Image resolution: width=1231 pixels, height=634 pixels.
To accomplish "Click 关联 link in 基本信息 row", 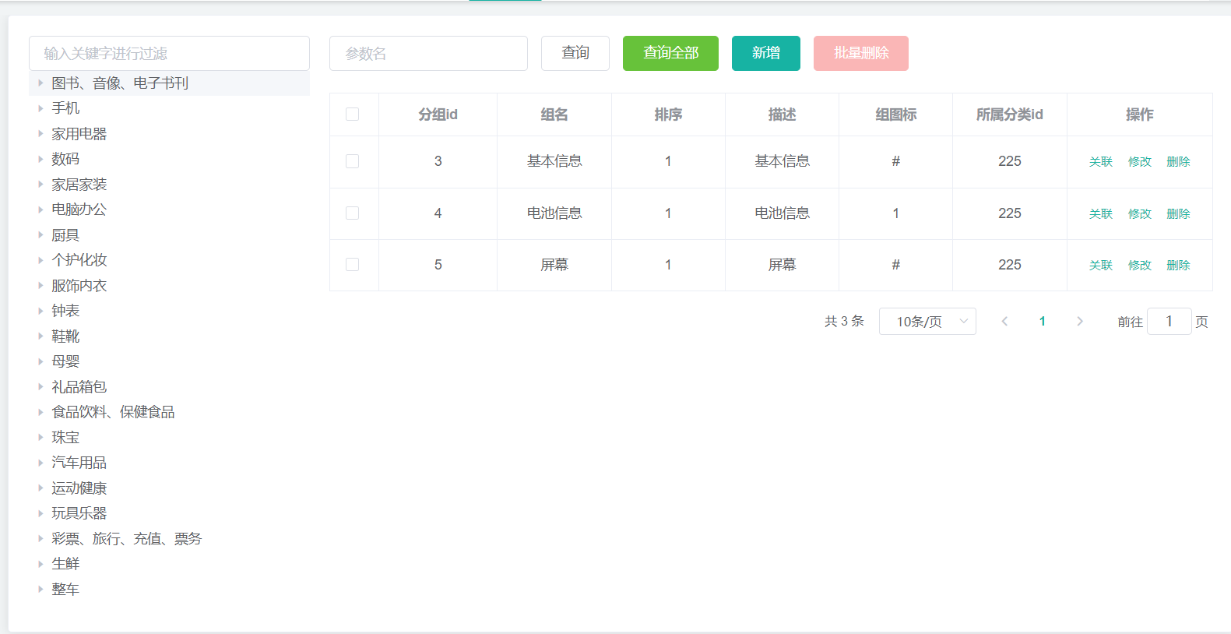I will pos(1101,161).
